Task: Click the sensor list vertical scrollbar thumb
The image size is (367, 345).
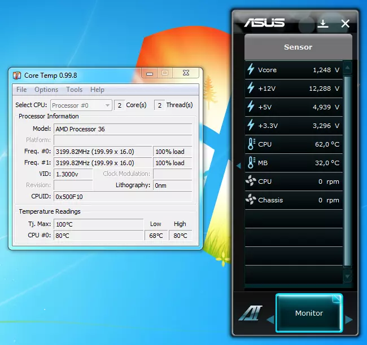Action: [348, 171]
